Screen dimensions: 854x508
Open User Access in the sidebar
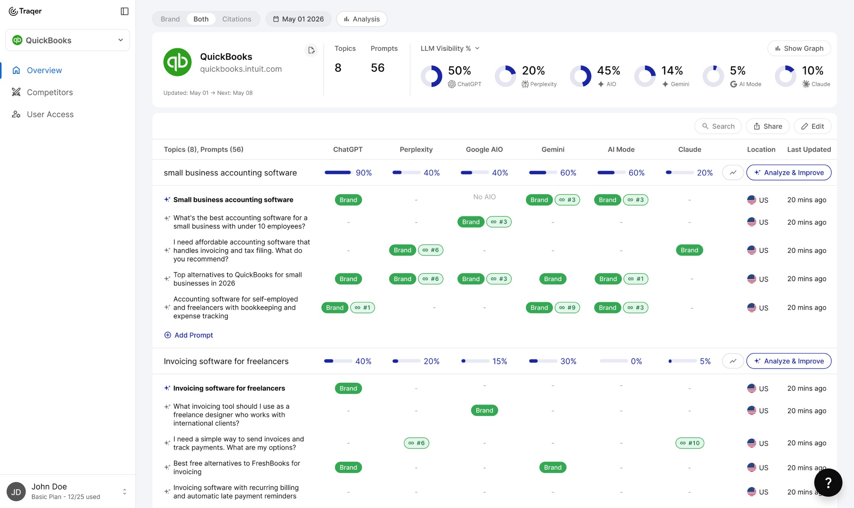[50, 114]
